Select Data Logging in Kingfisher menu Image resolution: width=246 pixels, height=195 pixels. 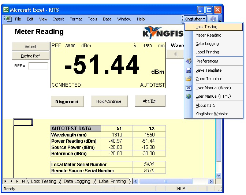pyautogui.click(x=213, y=44)
